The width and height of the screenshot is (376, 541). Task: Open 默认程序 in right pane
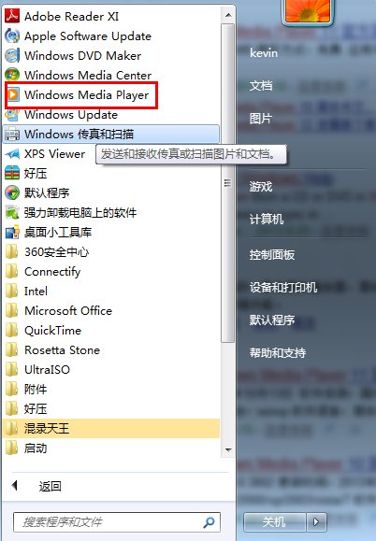[x=272, y=320]
